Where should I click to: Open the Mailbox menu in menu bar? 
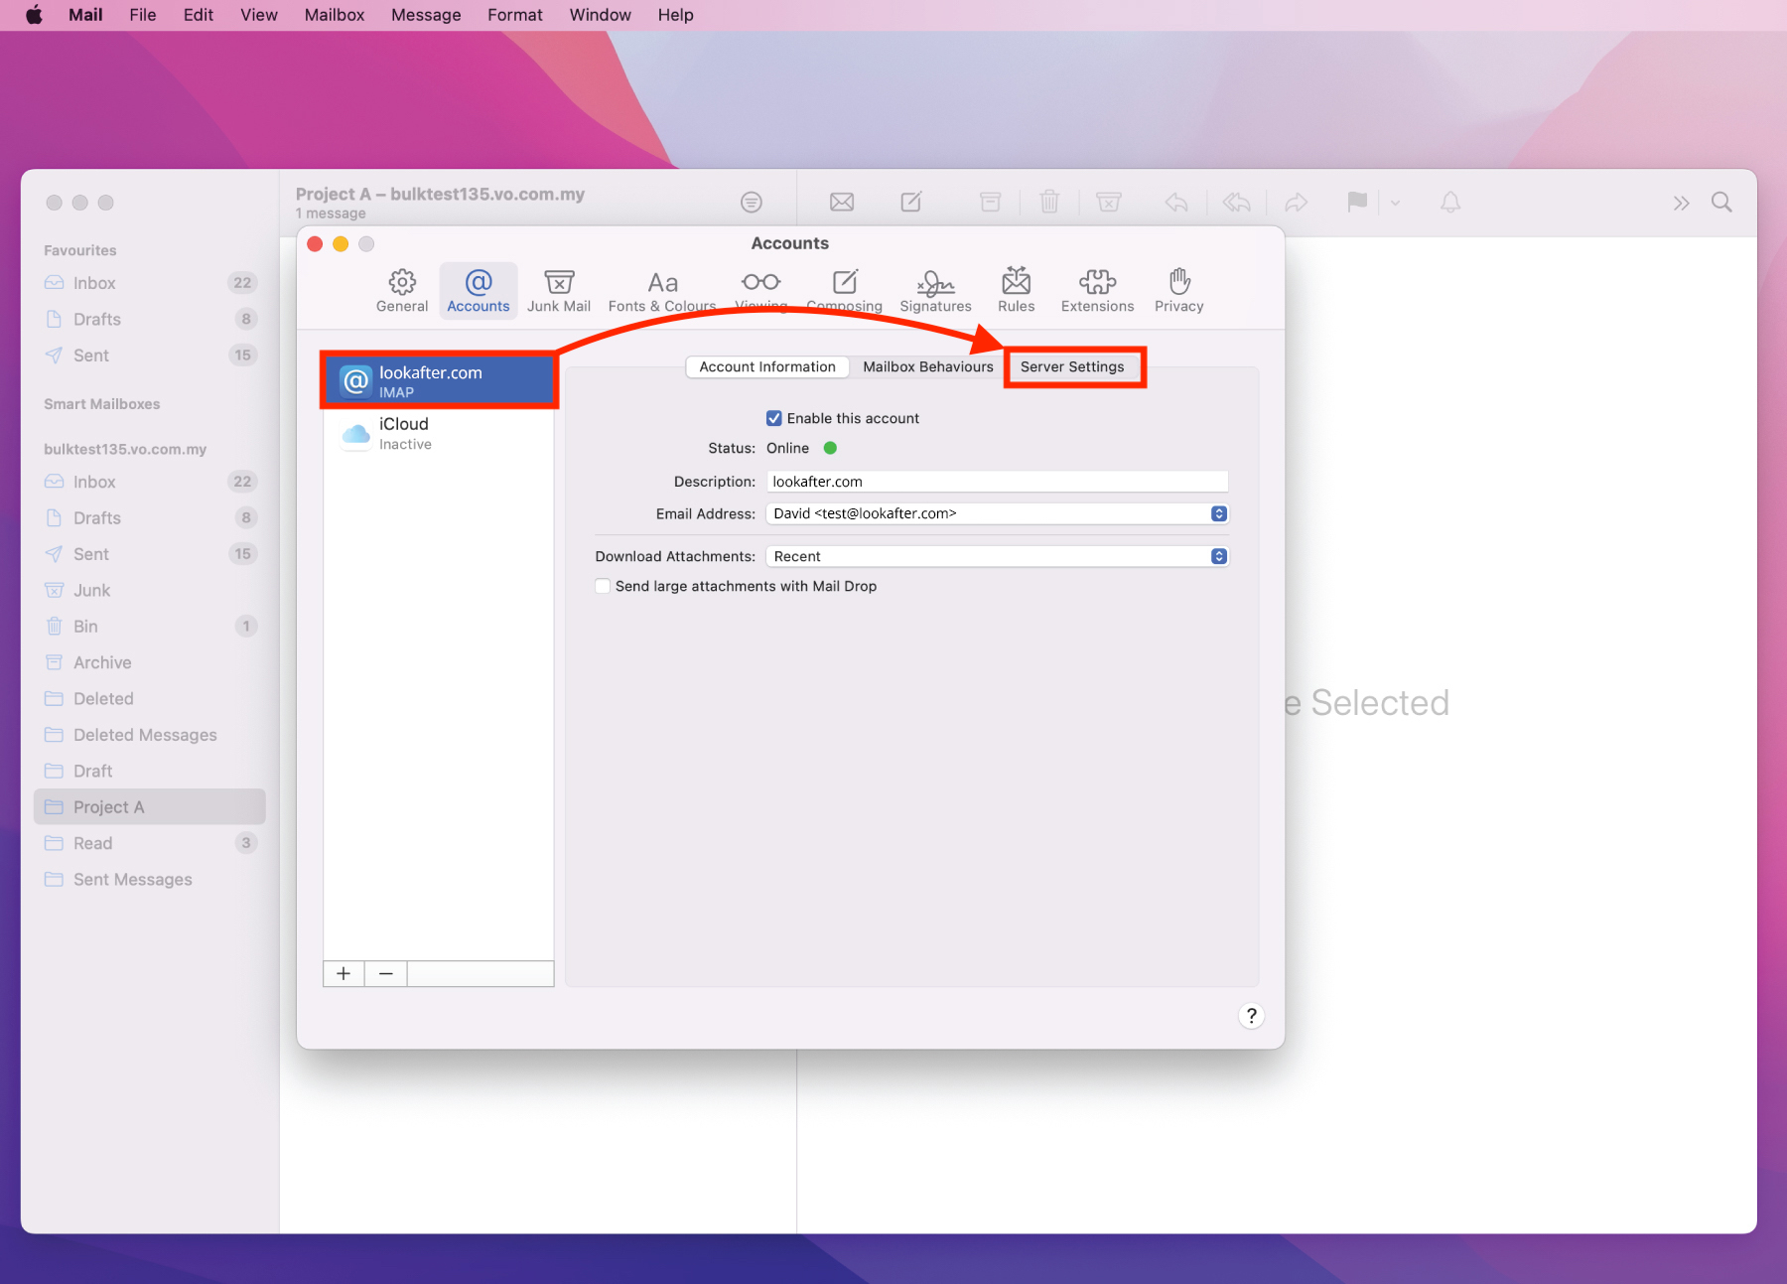(334, 15)
